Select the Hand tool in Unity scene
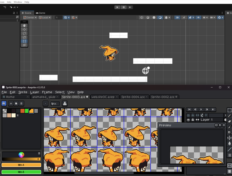Viewport: 232px width, 176px height. click(24, 26)
